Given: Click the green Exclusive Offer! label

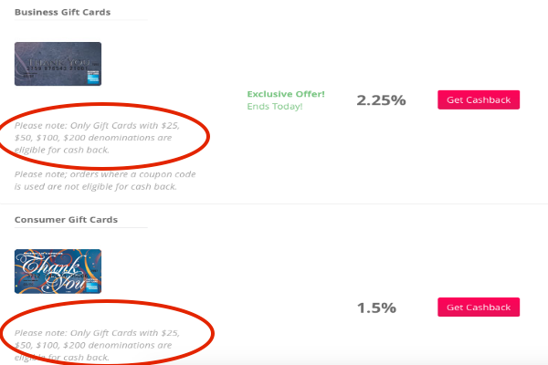Looking at the screenshot, I should click(286, 94).
